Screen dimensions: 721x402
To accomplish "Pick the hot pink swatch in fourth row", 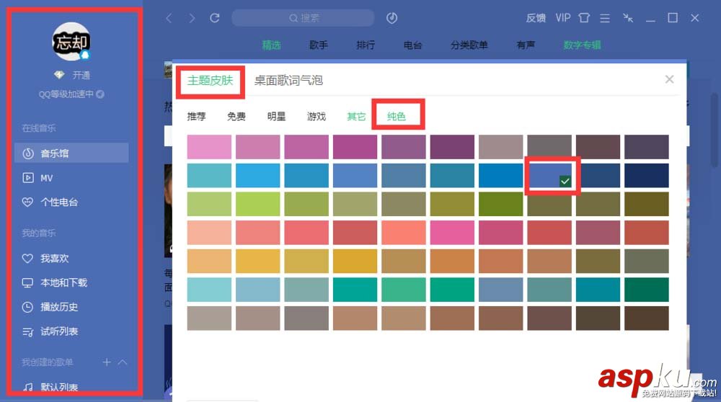I will (x=452, y=233).
